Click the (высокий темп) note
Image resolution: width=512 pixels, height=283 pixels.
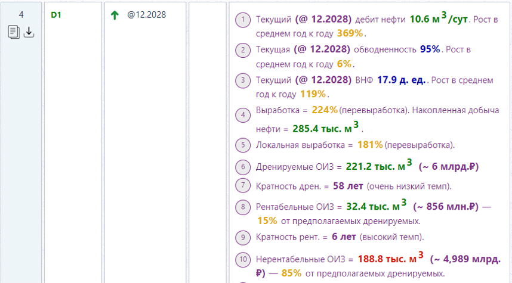[x=392, y=237]
